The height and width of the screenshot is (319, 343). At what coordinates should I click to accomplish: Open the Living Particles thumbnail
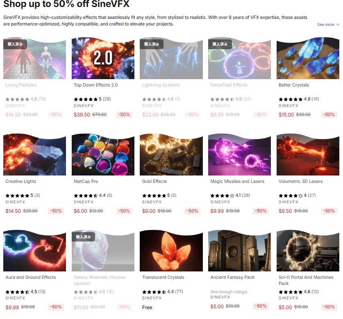(x=34, y=58)
